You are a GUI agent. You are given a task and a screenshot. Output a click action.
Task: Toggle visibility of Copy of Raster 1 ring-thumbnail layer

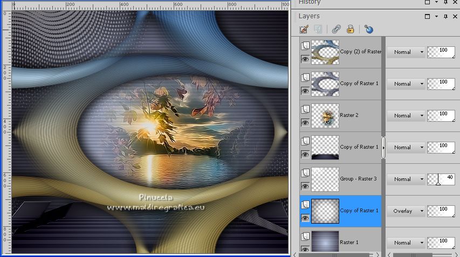coord(305,91)
